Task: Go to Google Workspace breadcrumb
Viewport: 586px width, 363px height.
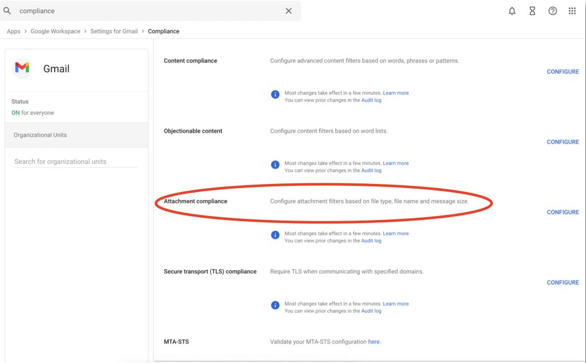Action: [x=56, y=31]
